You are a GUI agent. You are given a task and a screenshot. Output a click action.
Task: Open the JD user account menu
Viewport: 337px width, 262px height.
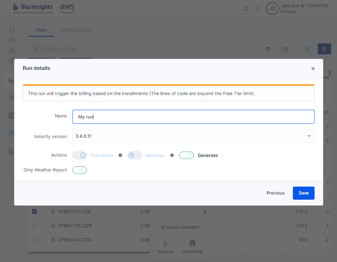click(x=272, y=9)
